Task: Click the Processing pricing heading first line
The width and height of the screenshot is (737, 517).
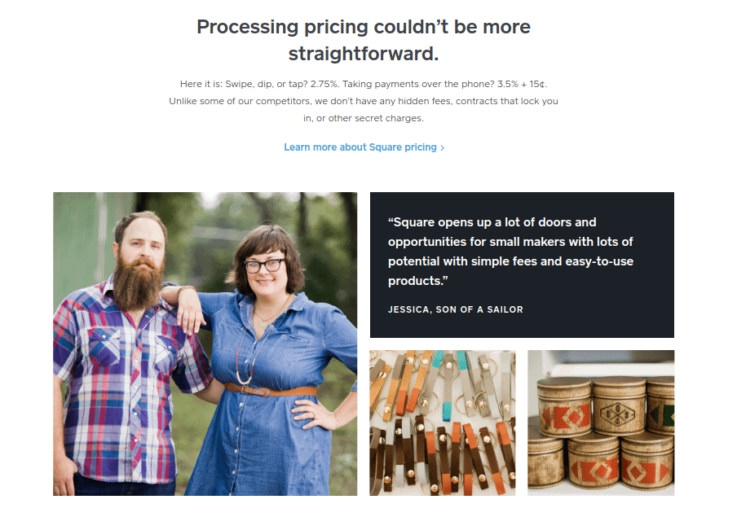Action: (x=364, y=27)
